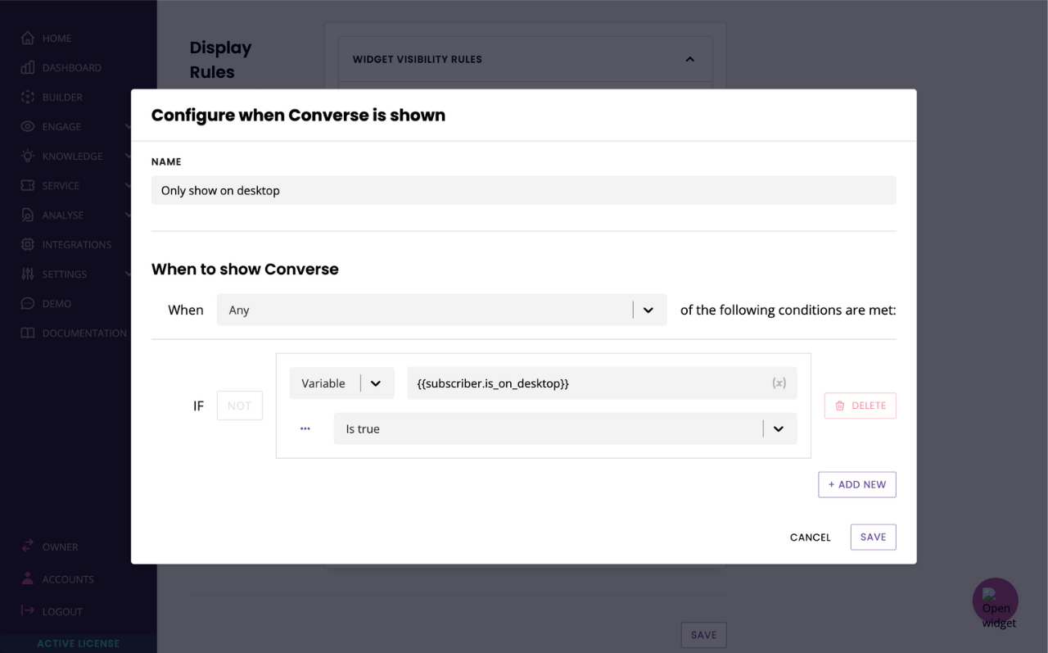1048x653 pixels.
Task: Add a new condition with Add New
Action: 856,484
